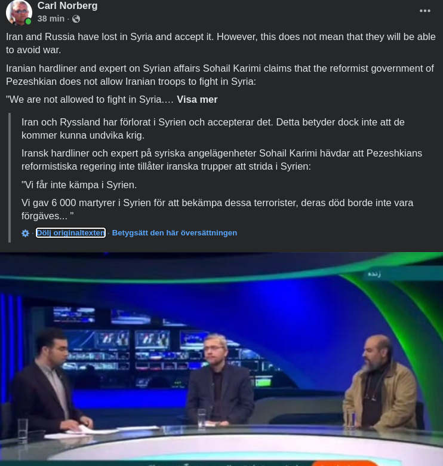Click the orange banner at video bottom
This screenshot has width=443, height=466.
(344, 464)
